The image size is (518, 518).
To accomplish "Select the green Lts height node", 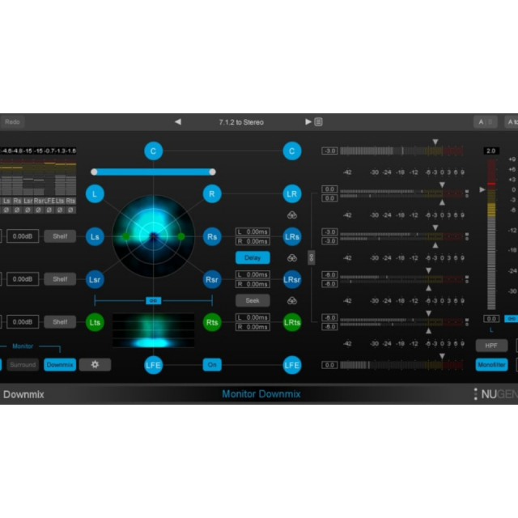I will point(95,322).
